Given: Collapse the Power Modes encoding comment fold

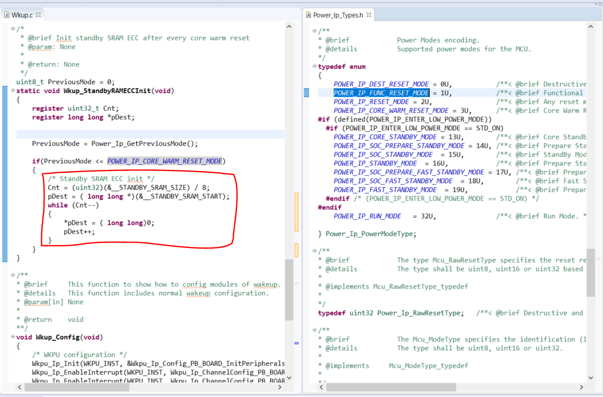Looking at the screenshot, I should pyautogui.click(x=314, y=31).
